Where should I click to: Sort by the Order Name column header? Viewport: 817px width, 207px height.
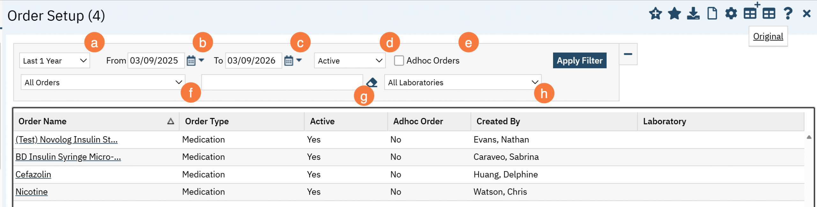[42, 122]
